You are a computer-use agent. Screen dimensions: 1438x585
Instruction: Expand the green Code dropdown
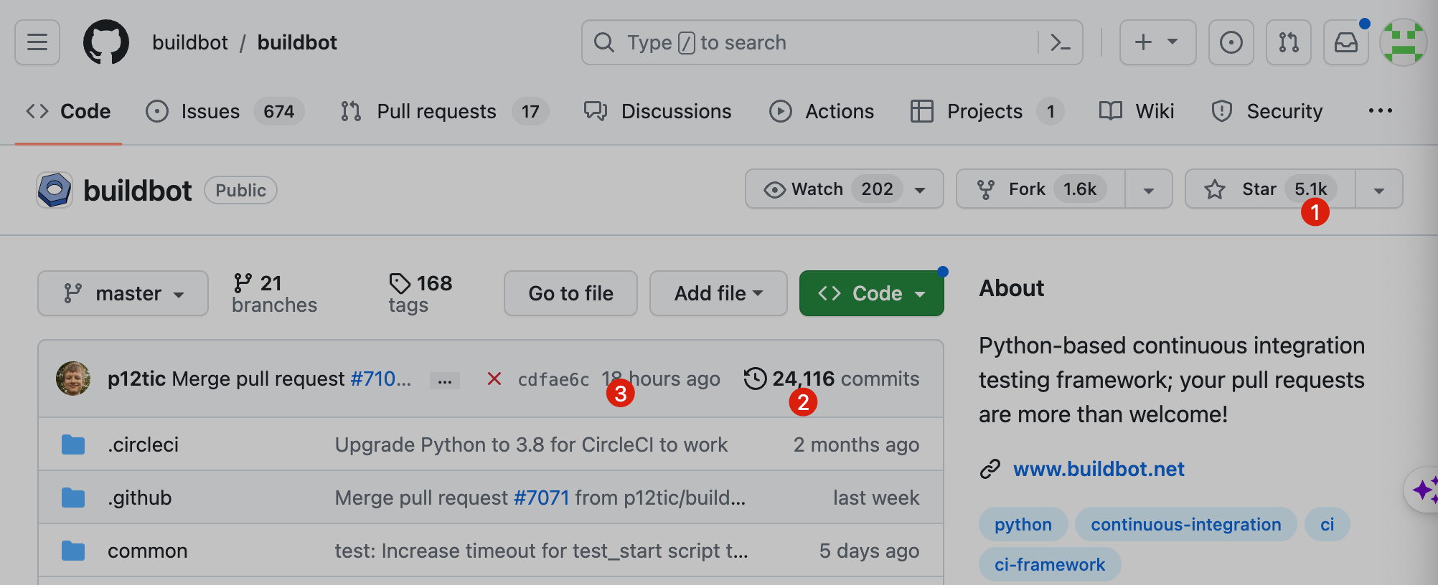(871, 293)
